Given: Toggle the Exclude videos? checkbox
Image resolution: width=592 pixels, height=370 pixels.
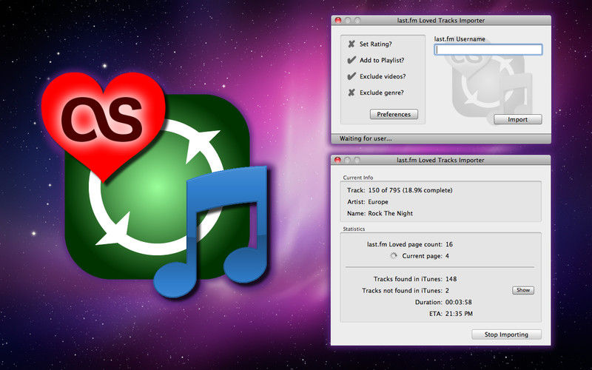Looking at the screenshot, I should pyautogui.click(x=351, y=77).
